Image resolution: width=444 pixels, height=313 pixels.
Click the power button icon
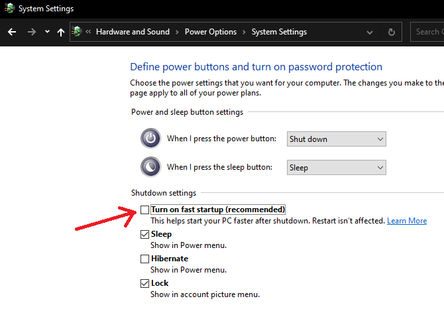coord(150,139)
